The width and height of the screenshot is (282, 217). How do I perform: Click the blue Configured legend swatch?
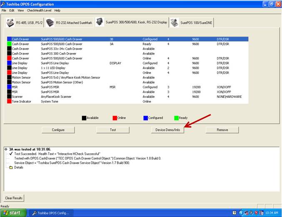[145, 118]
